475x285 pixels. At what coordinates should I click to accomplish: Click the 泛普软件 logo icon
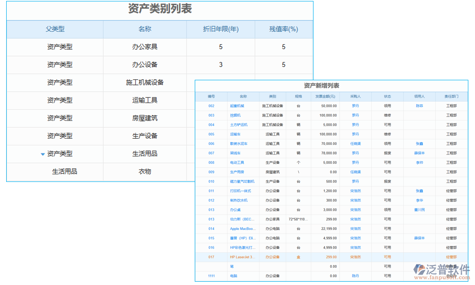pyautogui.click(x=419, y=270)
